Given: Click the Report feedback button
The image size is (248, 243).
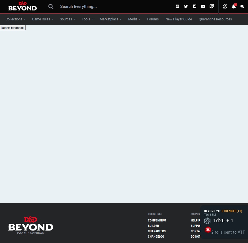Looking at the screenshot, I should pos(13,27).
